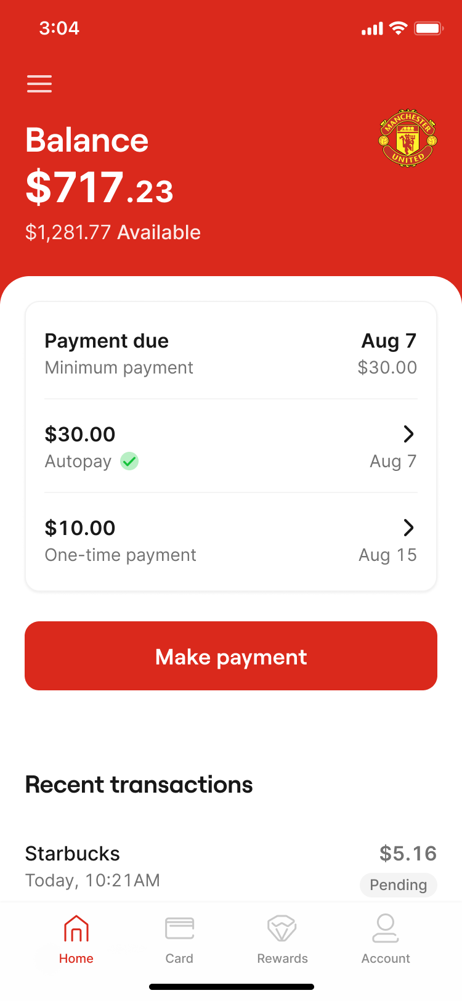Screen dimensions: 462x1001
Task: Tap the Manchester United crest logo
Action: pos(407,139)
